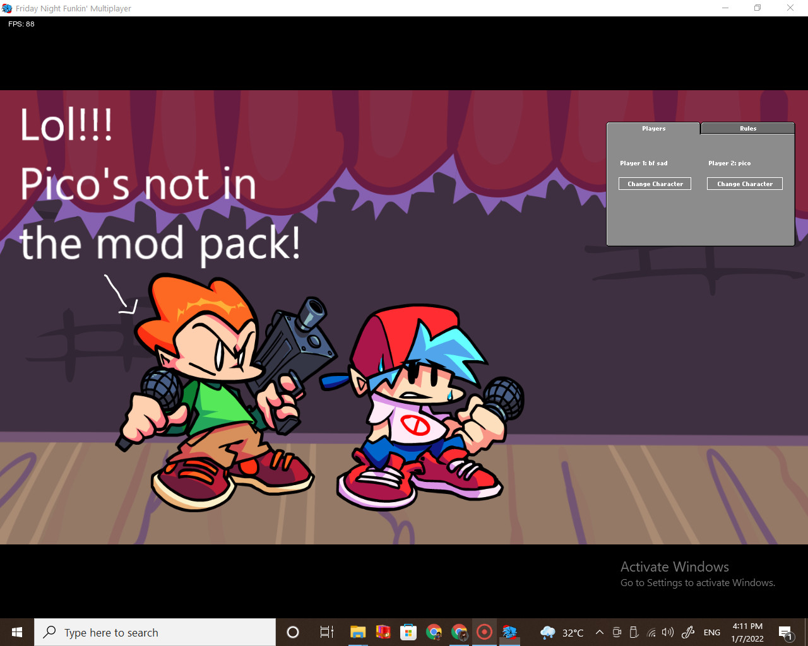Open network Wi-Fi settings in tray
808x646 pixels.
(651, 632)
